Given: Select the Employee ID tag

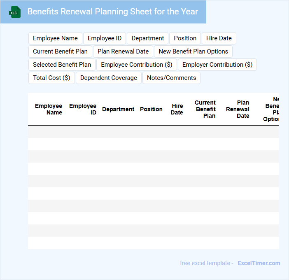Looking at the screenshot, I should point(105,38).
